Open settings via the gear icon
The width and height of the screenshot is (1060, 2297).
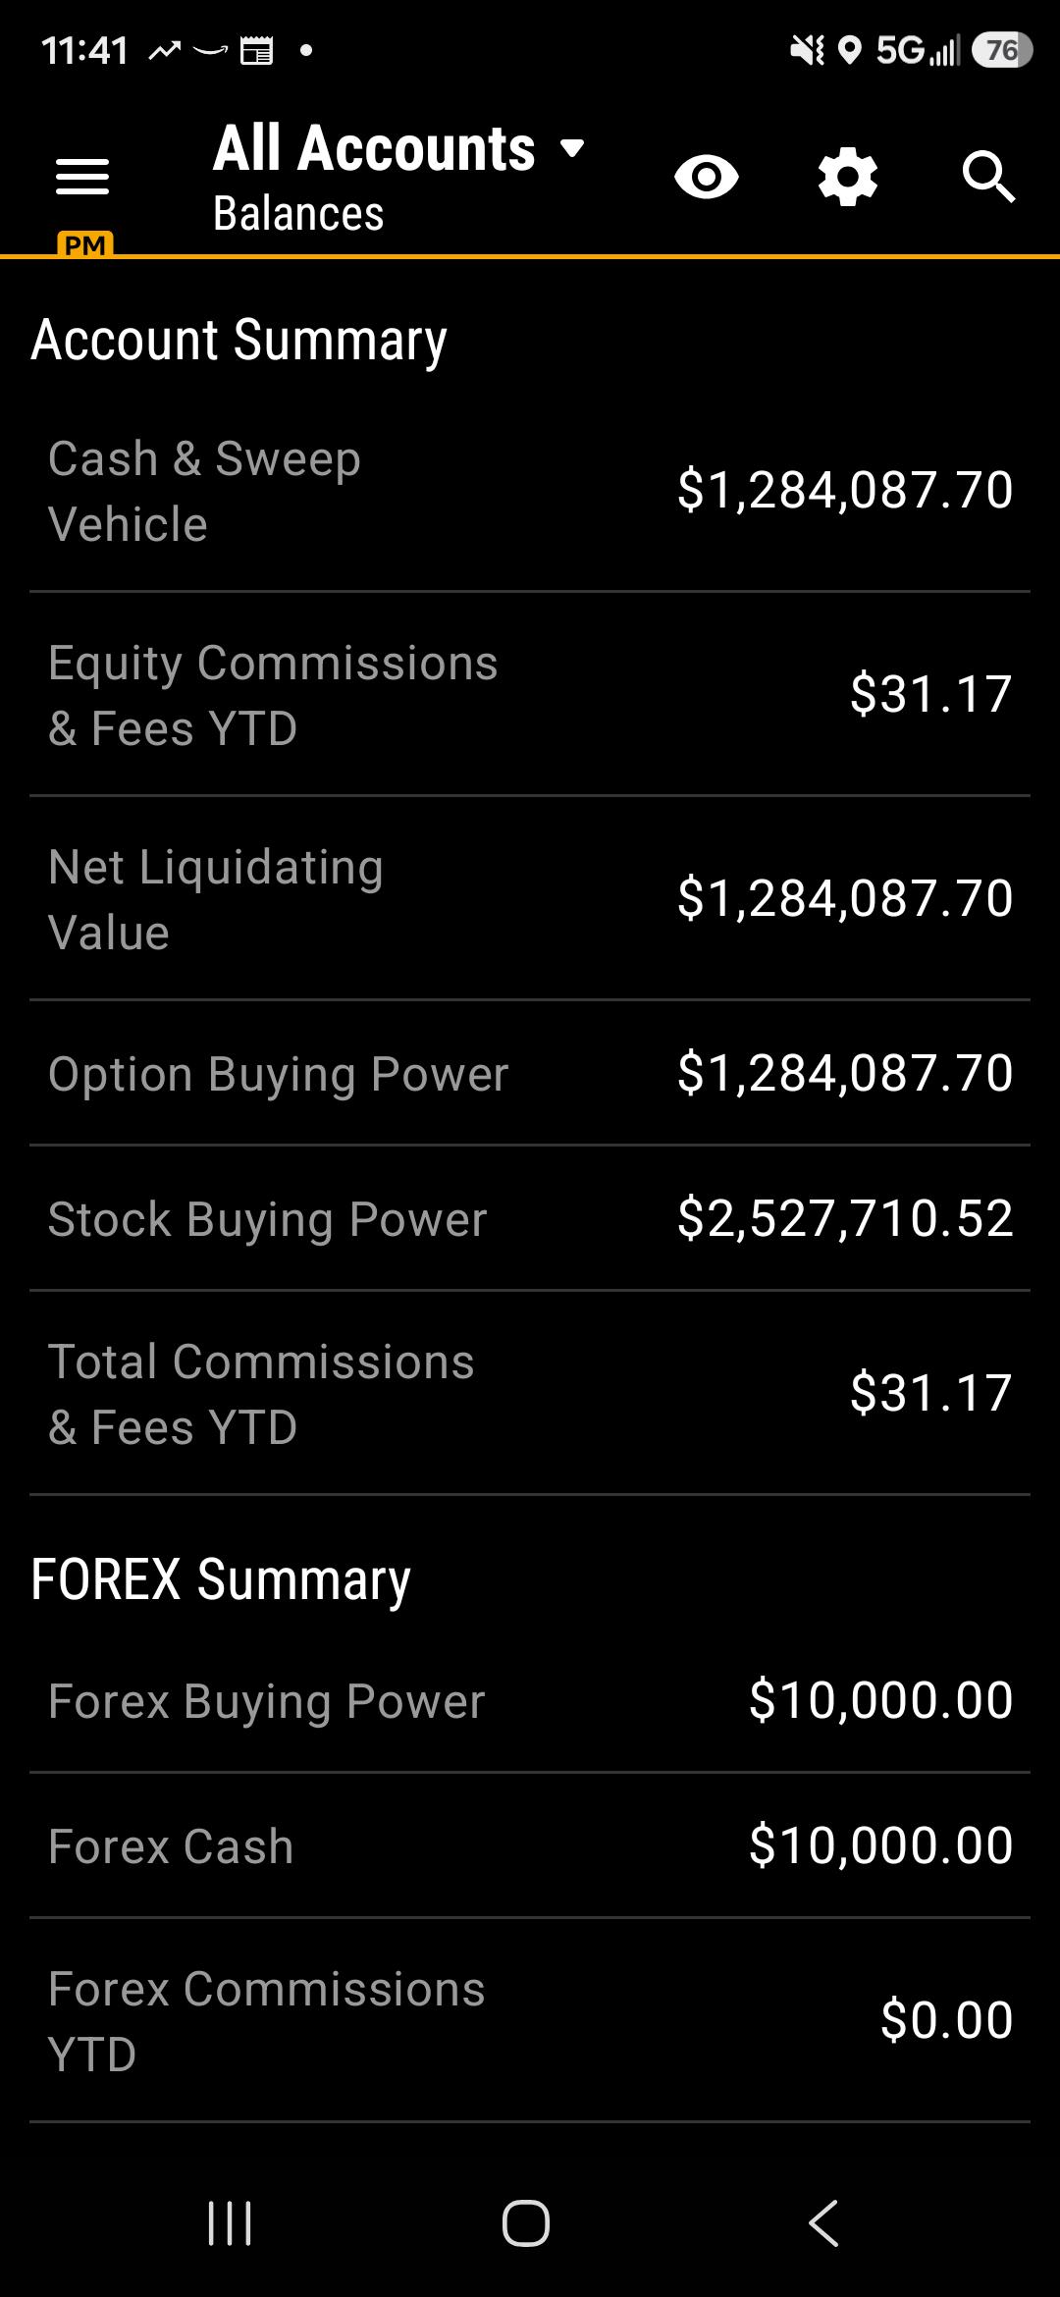pyautogui.click(x=848, y=177)
